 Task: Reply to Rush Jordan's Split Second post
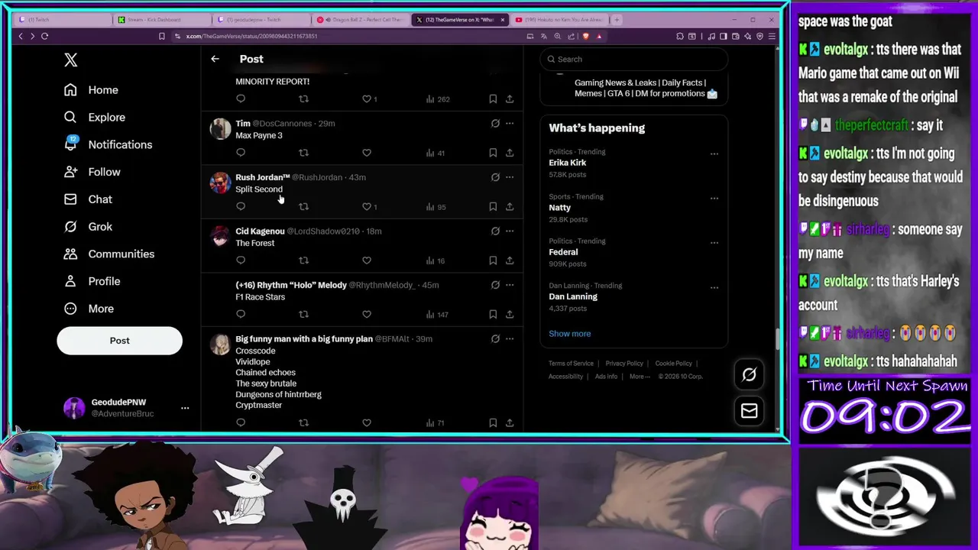coord(241,206)
